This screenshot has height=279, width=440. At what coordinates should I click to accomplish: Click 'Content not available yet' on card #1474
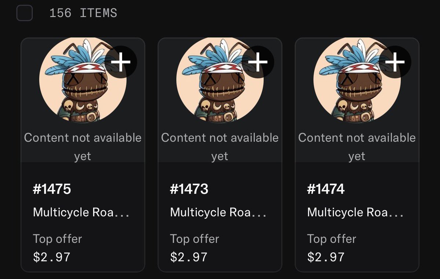[x=357, y=147]
